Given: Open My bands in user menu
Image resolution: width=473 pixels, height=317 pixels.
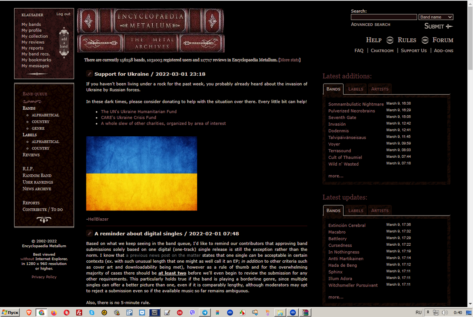Looking at the screenshot, I should (x=31, y=25).
